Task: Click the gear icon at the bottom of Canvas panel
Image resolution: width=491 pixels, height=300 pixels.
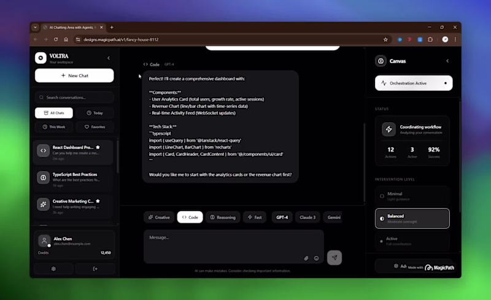Action: pyautogui.click(x=396, y=266)
